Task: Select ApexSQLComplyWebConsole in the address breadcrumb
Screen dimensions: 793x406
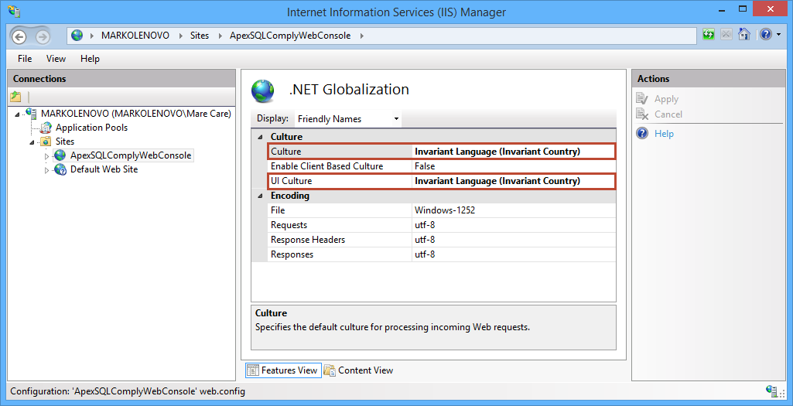Action: 290,36
